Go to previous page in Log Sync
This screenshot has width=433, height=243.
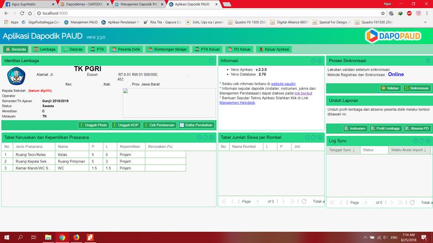341,202
